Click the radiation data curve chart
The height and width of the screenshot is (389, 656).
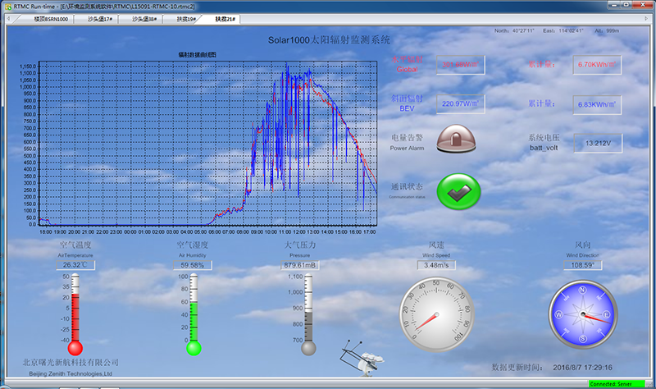pos(208,144)
